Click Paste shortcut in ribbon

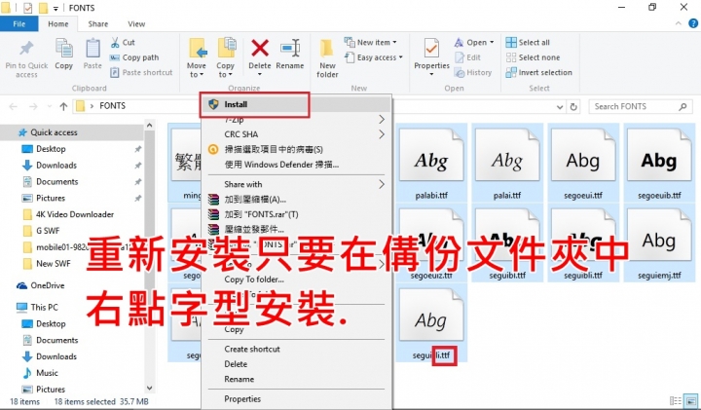(x=141, y=72)
